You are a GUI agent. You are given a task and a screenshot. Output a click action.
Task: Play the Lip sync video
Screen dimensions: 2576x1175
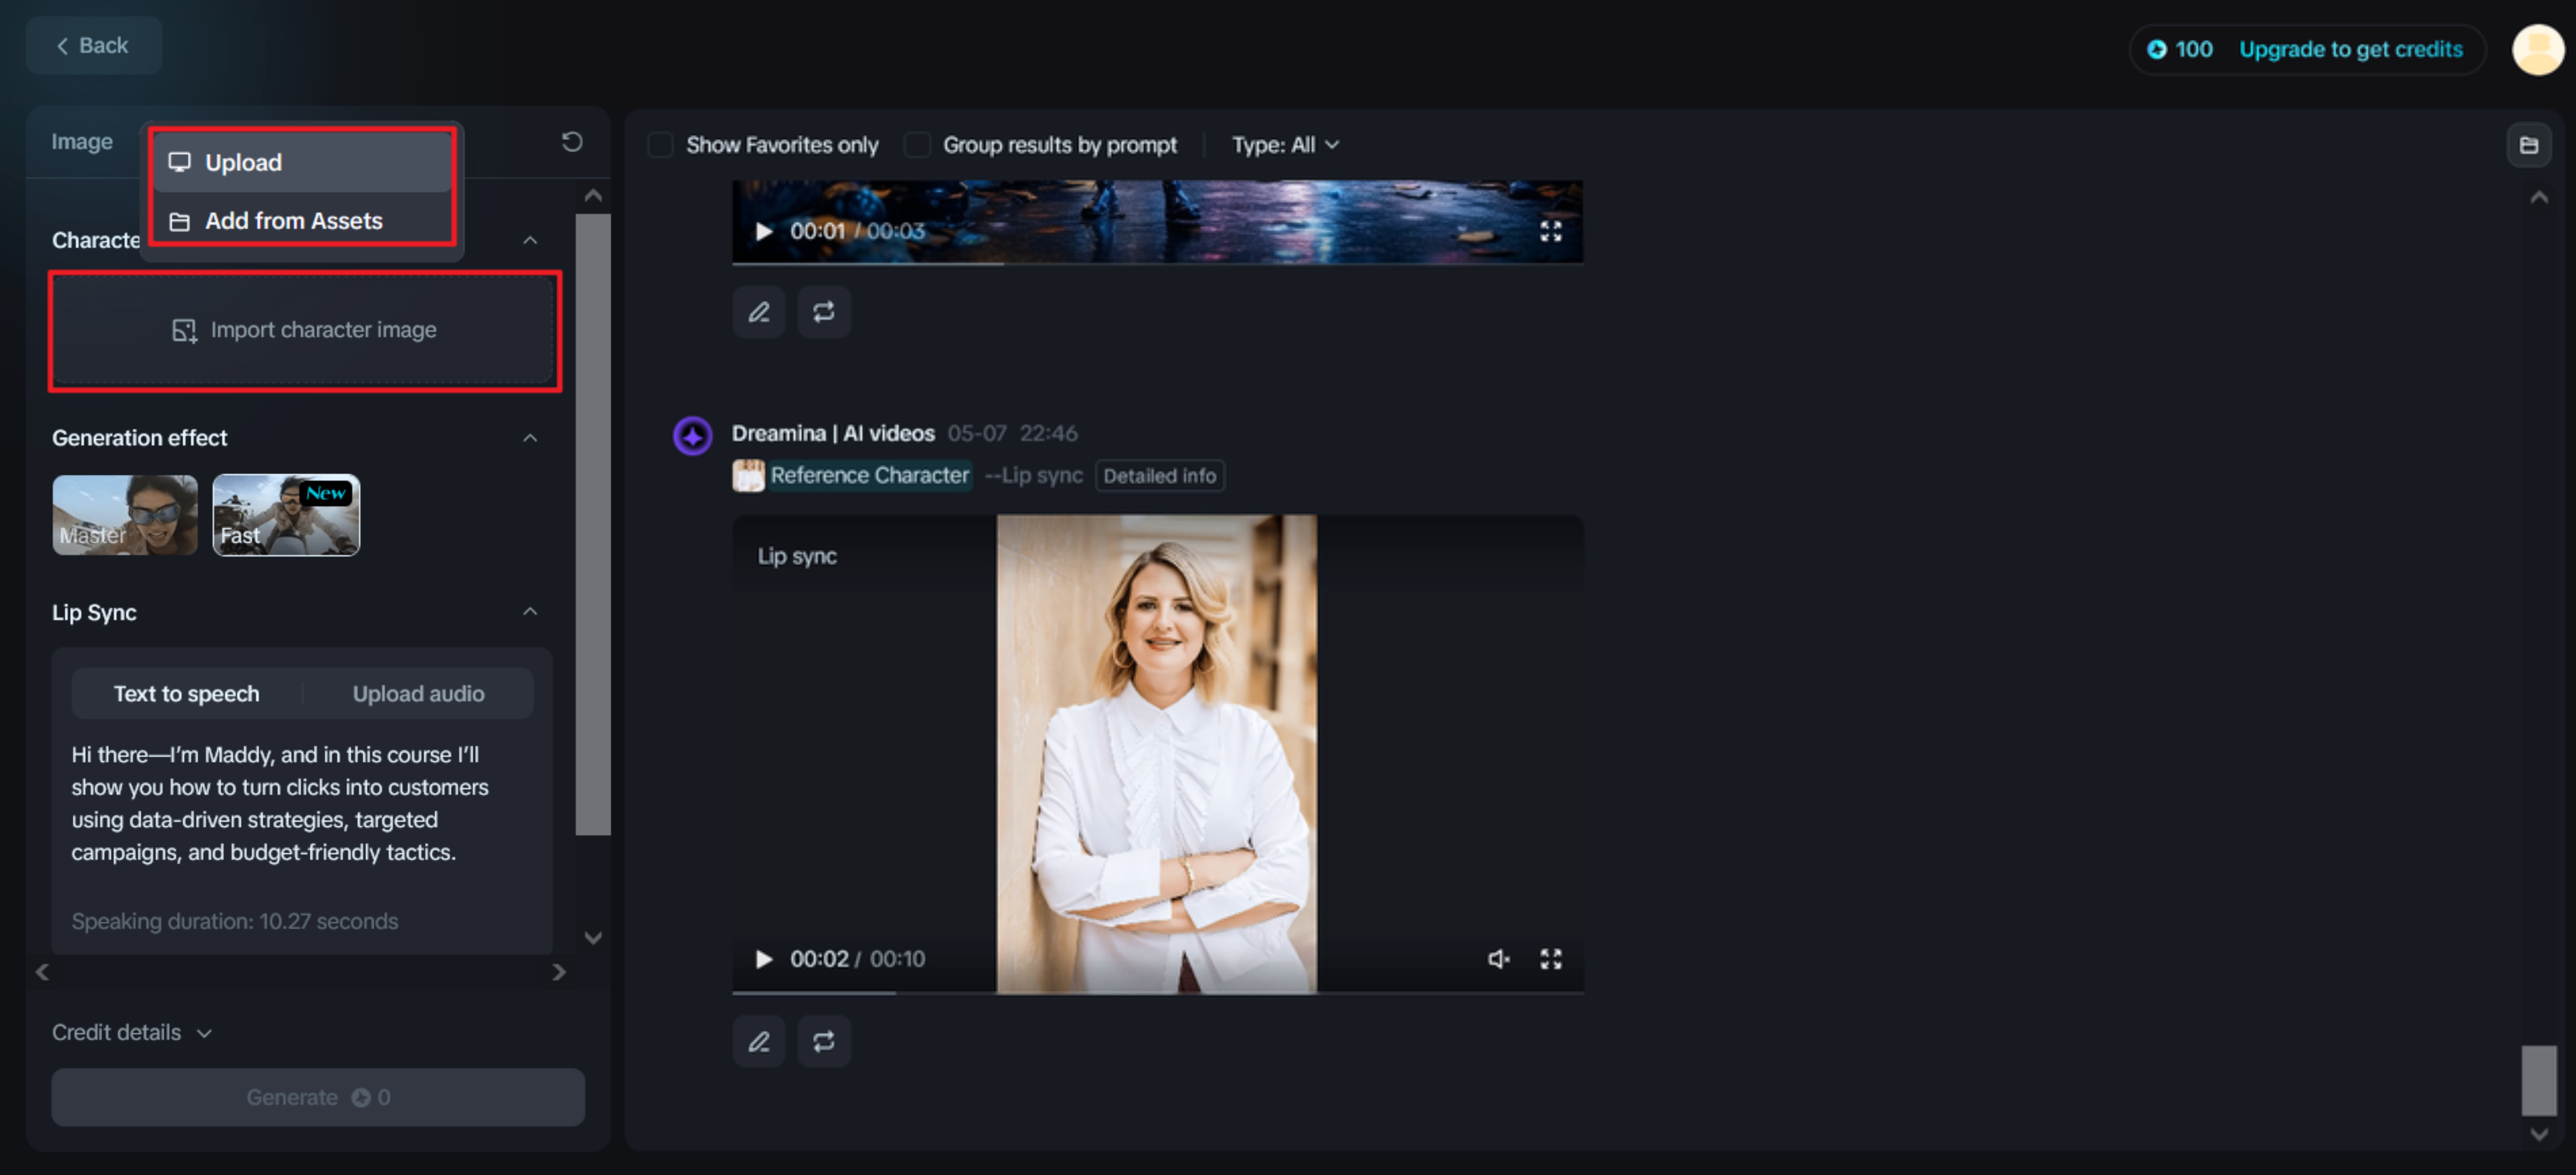pyautogui.click(x=764, y=958)
